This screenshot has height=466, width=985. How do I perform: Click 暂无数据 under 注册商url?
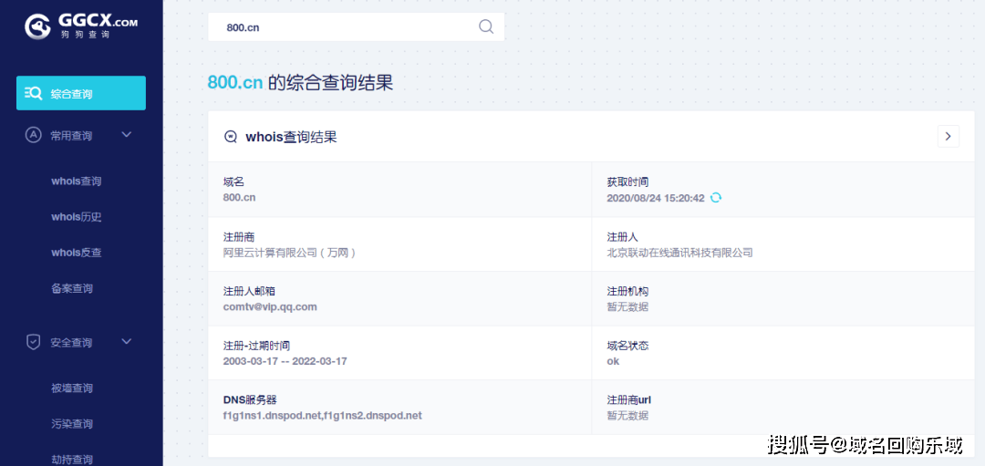(x=627, y=415)
